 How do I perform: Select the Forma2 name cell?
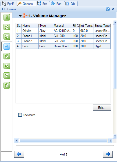[x=30, y=41]
